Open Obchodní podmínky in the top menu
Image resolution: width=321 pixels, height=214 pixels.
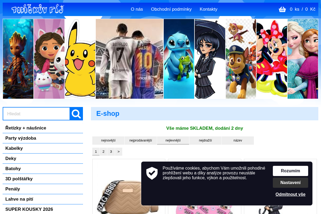[x=171, y=9]
